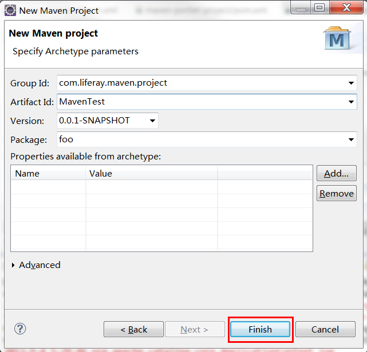
Task: Maximize the New Maven Project dialog
Action: click(x=319, y=8)
